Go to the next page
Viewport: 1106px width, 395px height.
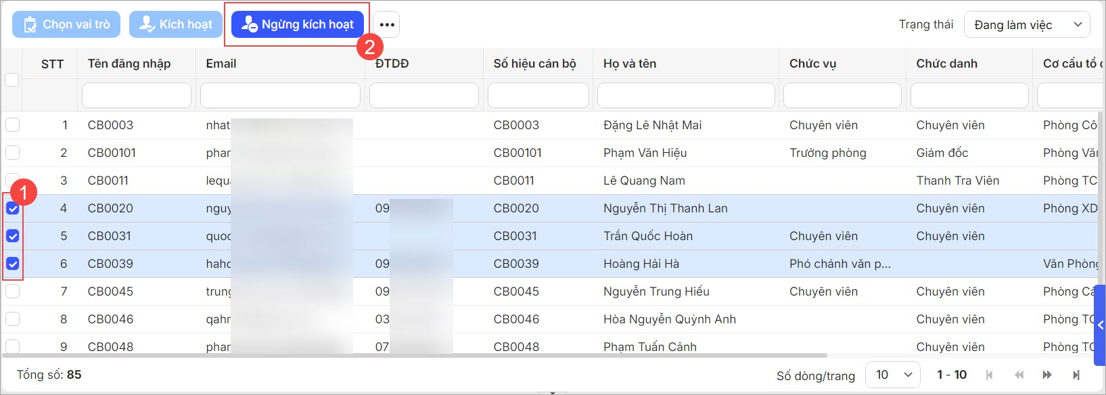pos(1047,375)
